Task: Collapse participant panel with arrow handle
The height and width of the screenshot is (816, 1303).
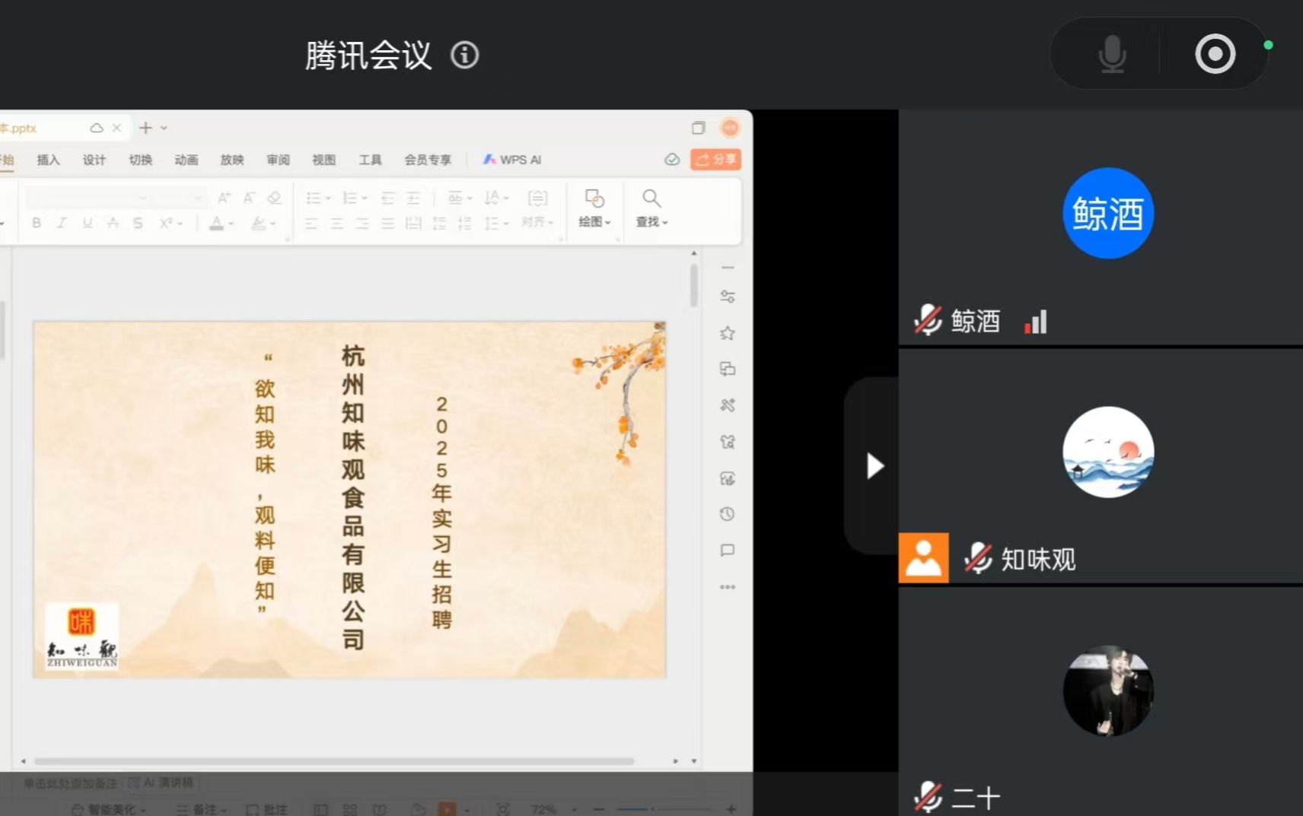Action: (x=875, y=465)
